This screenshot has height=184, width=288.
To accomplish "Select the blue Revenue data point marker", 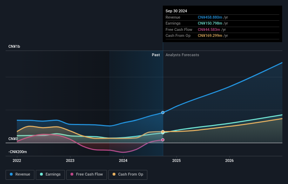I will 163,112.
